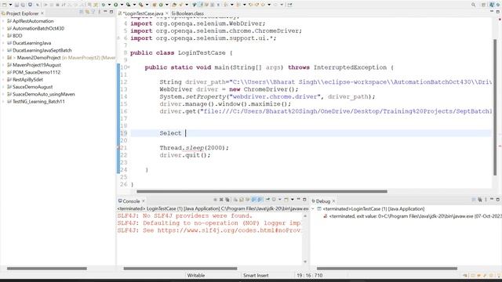Click the Clear Console icon
This screenshot has width=502, height=282.
[235, 200]
